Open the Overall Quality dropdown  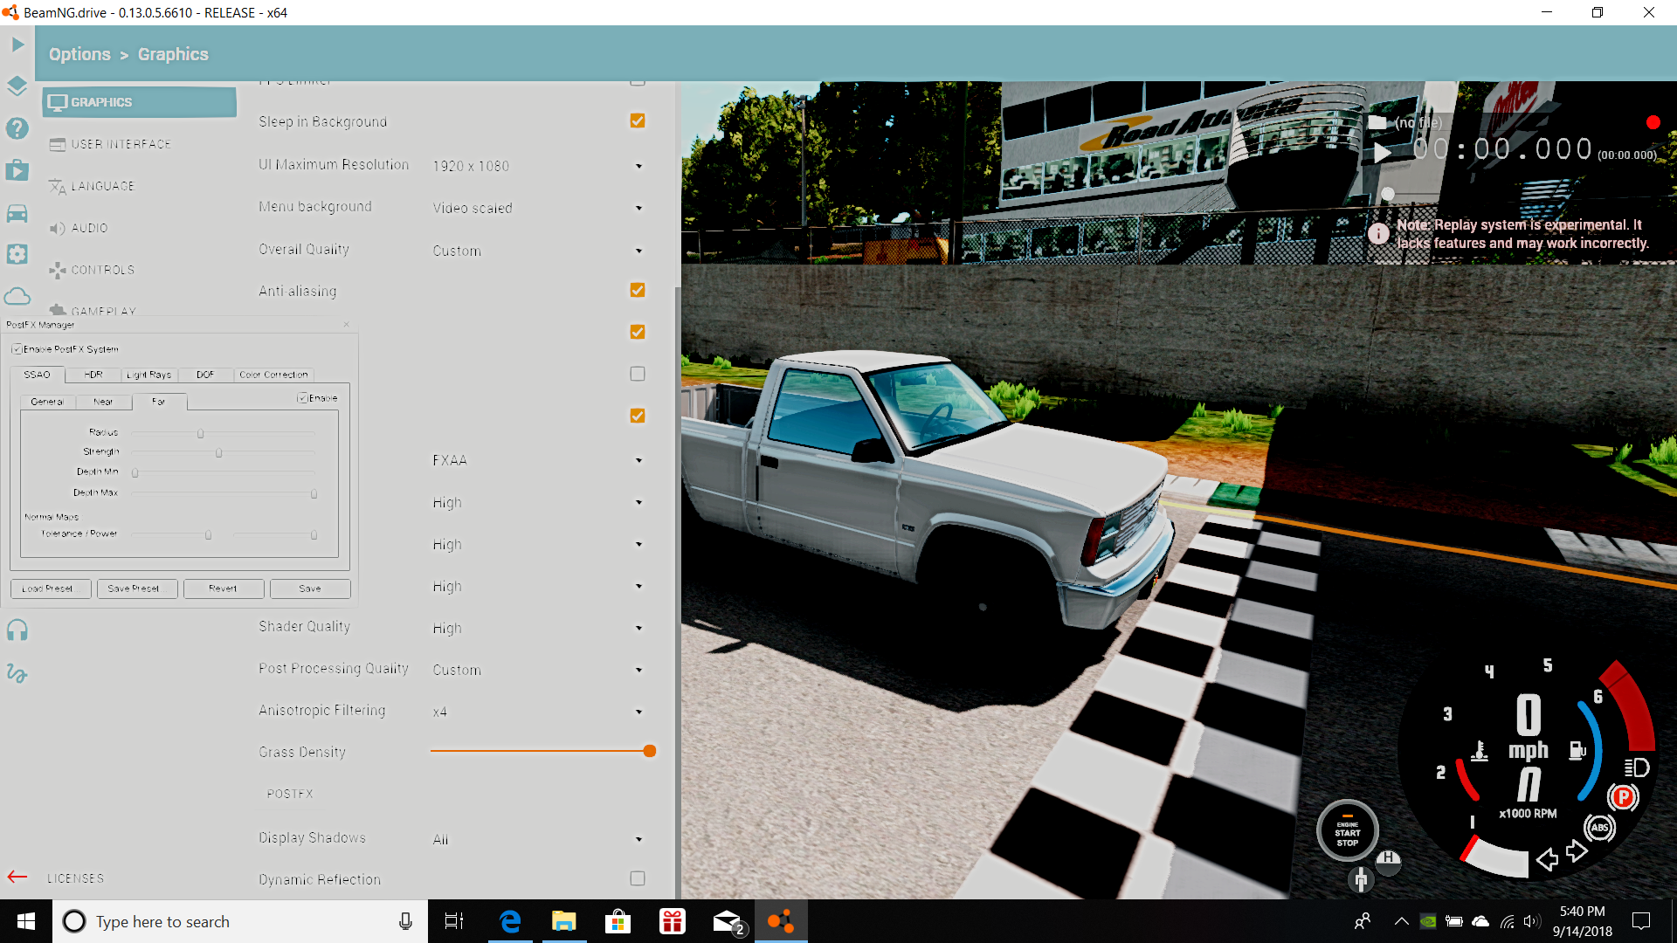coord(538,251)
